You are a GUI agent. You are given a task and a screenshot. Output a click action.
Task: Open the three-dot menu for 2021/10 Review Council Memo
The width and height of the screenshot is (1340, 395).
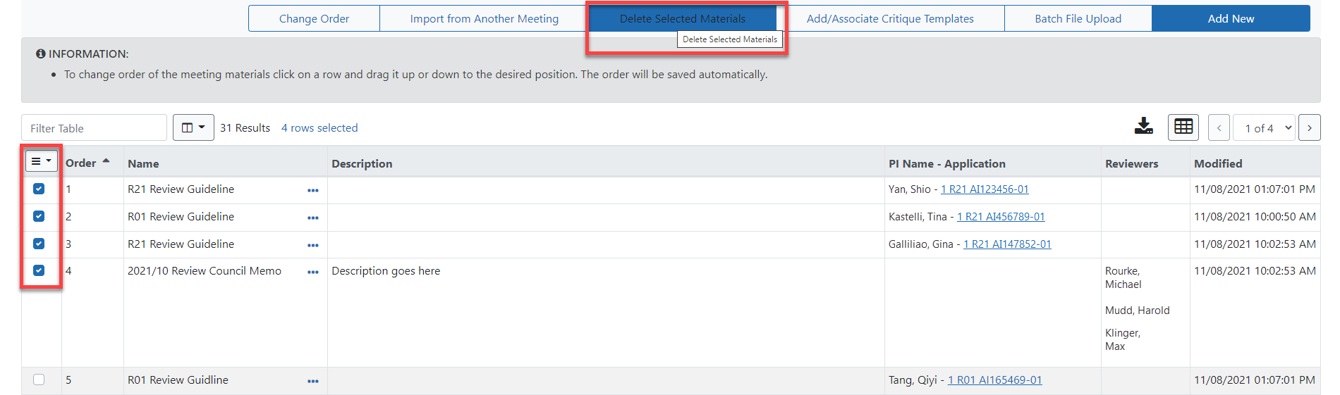313,272
